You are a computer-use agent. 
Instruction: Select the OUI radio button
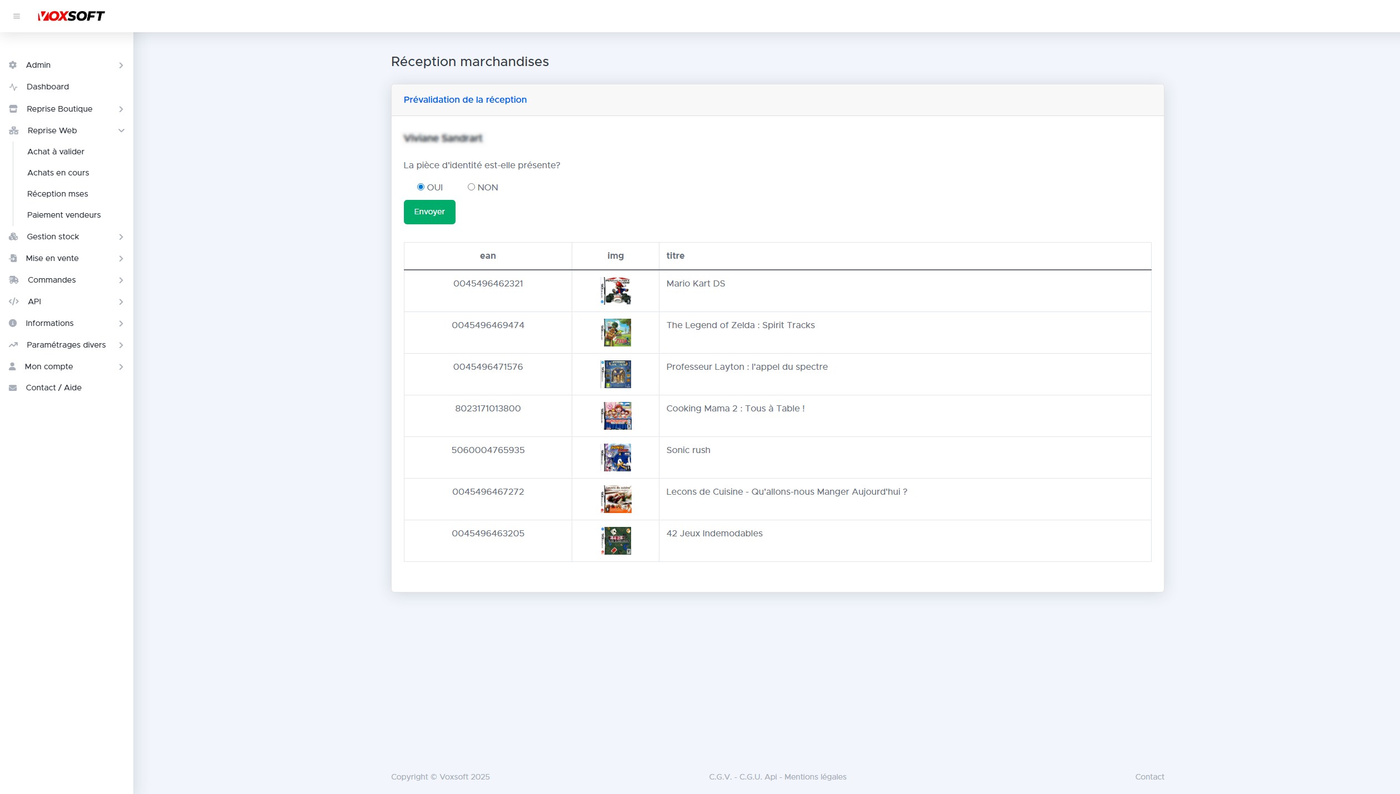(x=421, y=187)
